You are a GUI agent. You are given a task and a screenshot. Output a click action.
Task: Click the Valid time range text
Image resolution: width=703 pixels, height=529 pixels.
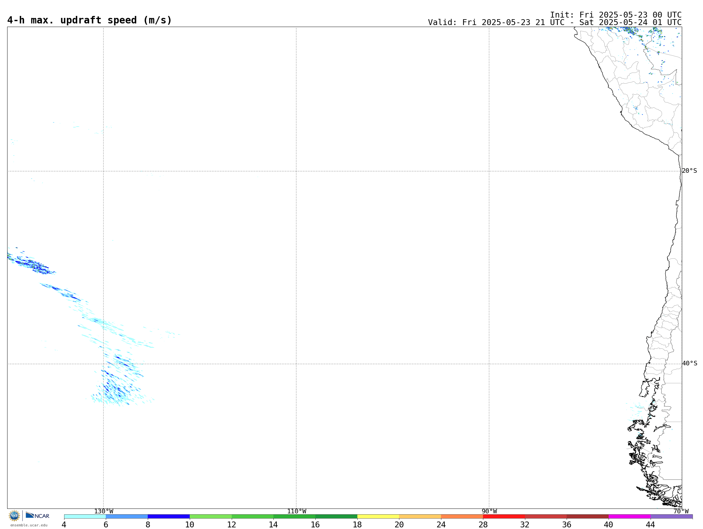(x=555, y=22)
